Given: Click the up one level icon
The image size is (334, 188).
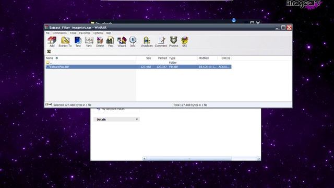Looking at the screenshot, I should pos(49,52).
